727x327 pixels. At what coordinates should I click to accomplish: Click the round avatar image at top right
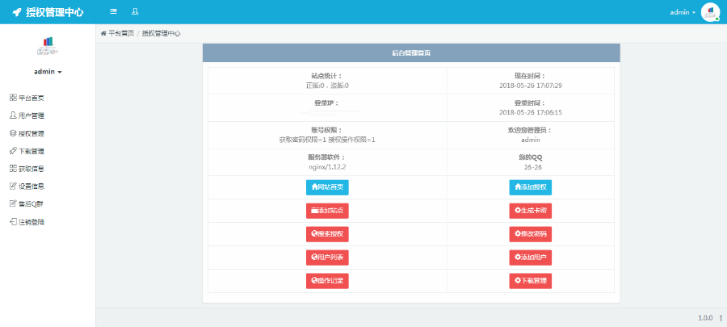[710, 12]
